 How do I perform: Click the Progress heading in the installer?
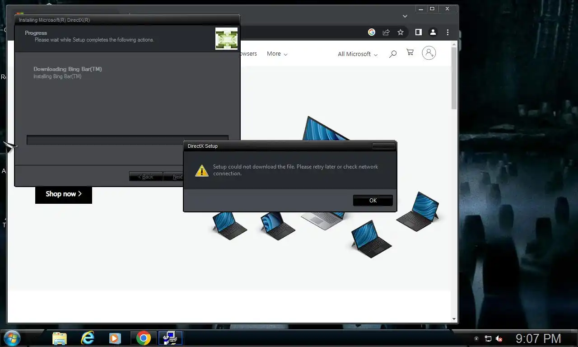tap(36, 33)
